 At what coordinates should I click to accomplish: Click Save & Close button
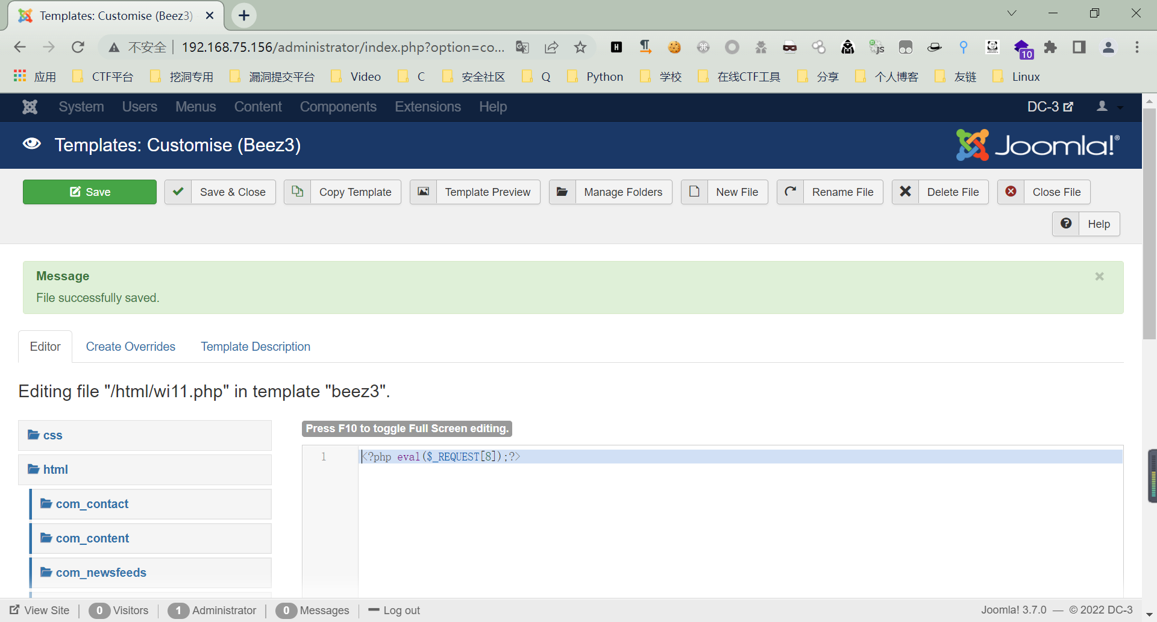(220, 192)
